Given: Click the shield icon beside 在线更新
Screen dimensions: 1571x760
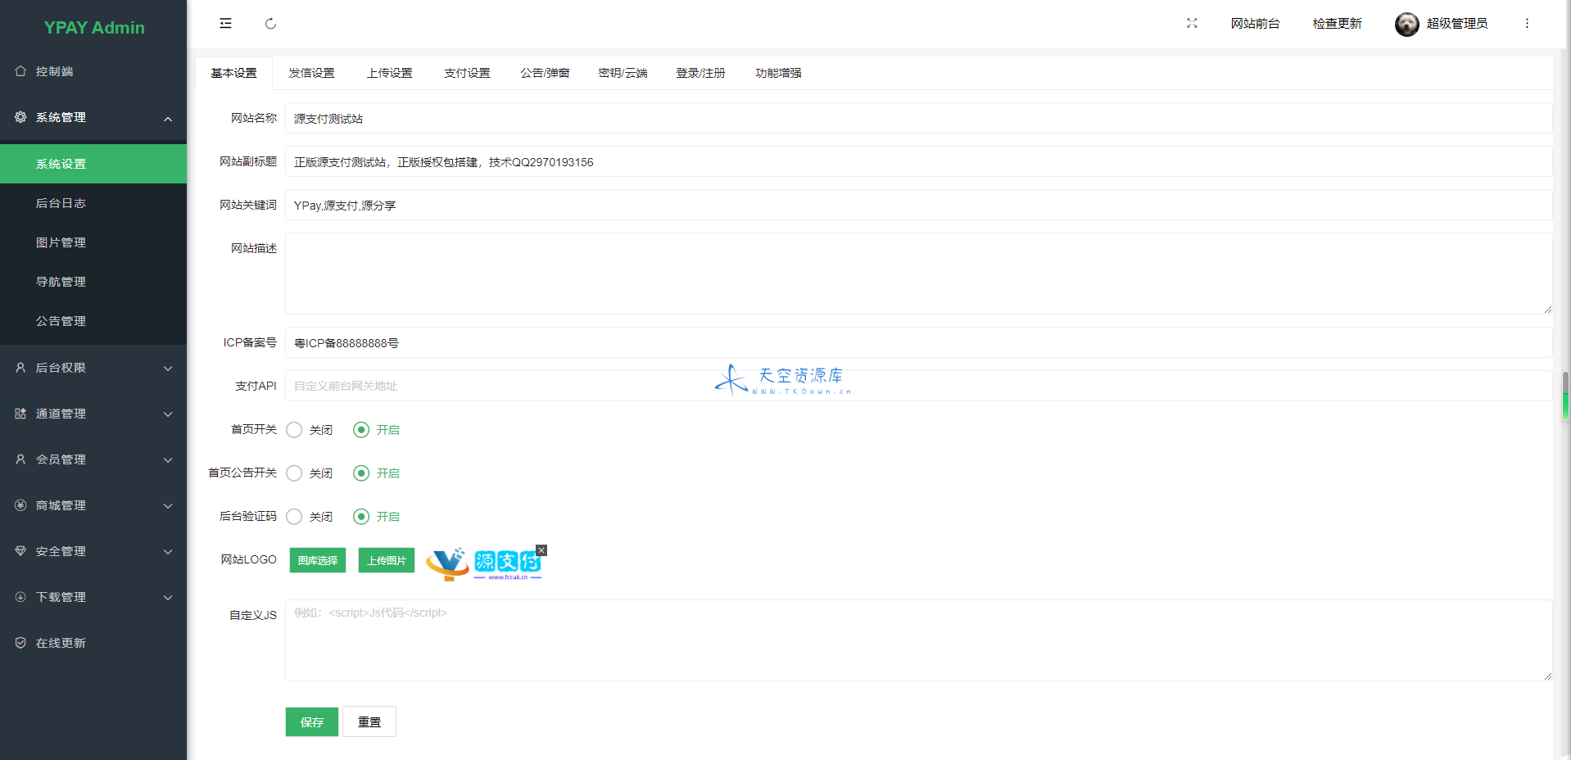Looking at the screenshot, I should (x=20, y=643).
